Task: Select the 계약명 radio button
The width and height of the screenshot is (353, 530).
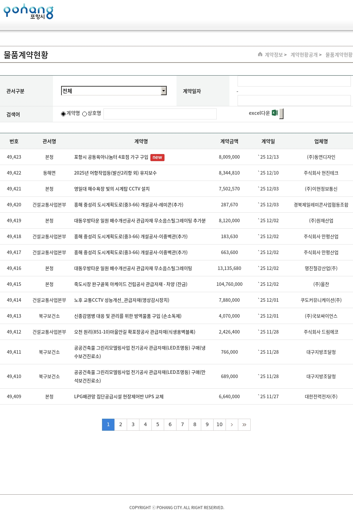Action: pos(64,114)
